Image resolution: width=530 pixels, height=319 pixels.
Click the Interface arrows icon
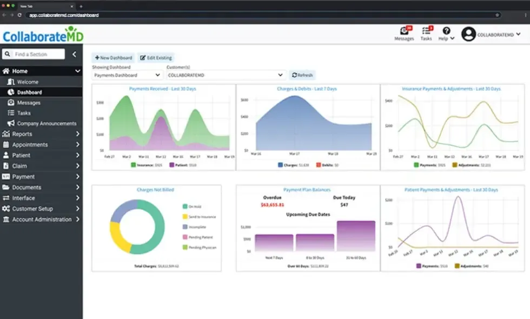[6, 198]
